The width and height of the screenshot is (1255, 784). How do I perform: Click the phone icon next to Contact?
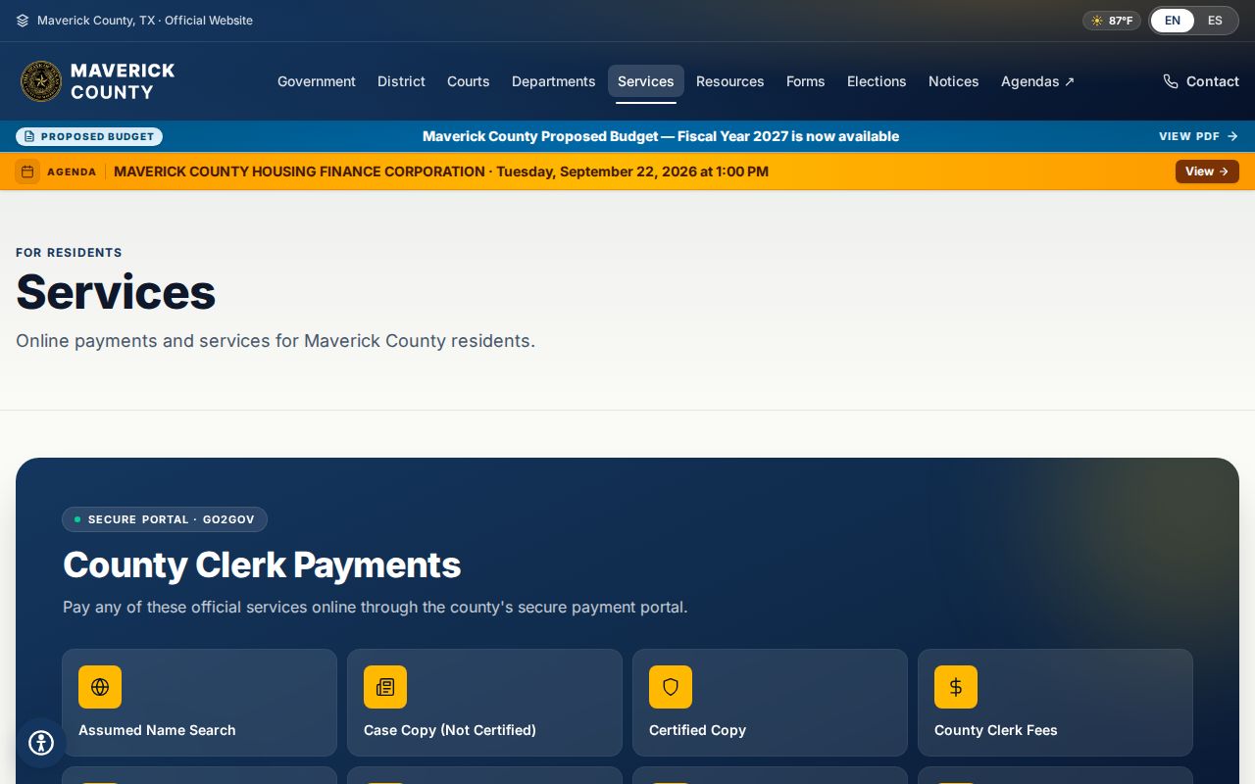1171,81
